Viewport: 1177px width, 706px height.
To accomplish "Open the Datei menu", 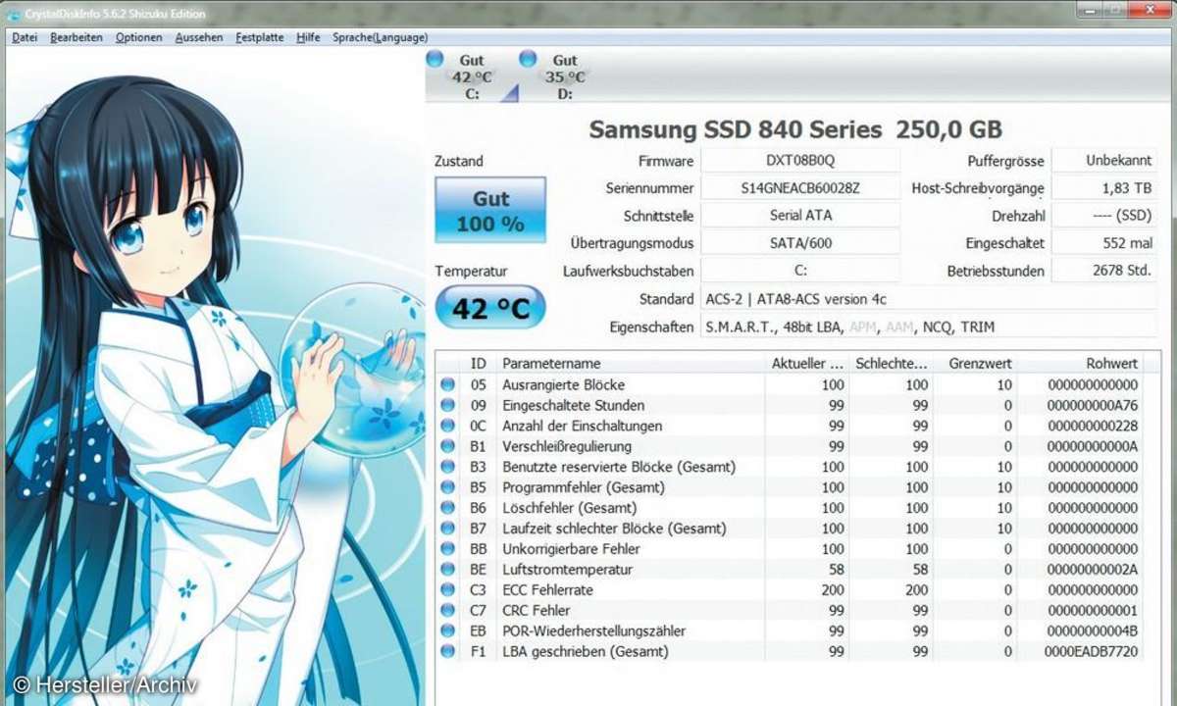I will (25, 37).
